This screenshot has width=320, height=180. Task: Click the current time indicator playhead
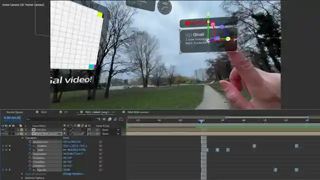point(201,121)
